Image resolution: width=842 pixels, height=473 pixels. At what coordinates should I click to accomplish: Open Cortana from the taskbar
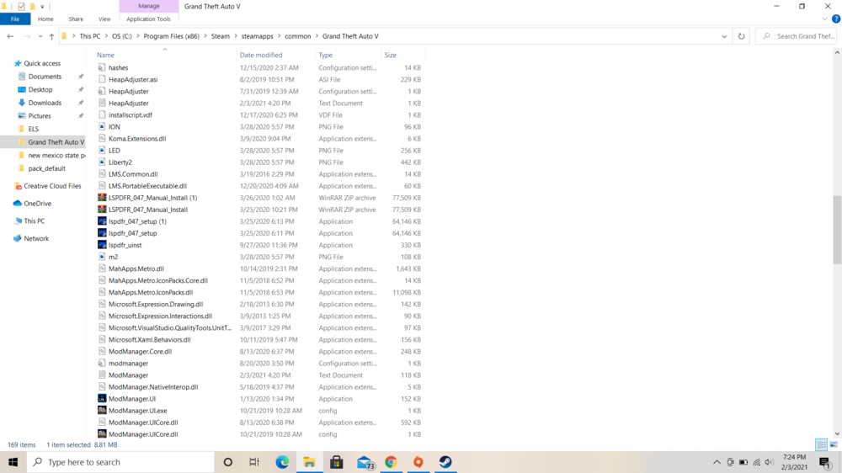click(227, 462)
